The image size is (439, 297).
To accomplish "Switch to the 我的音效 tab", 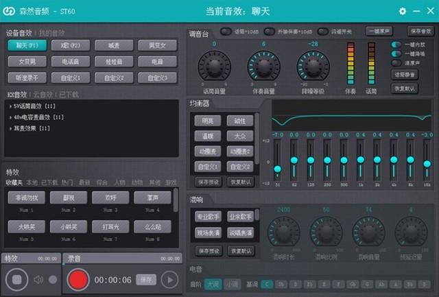I will click(x=51, y=34).
